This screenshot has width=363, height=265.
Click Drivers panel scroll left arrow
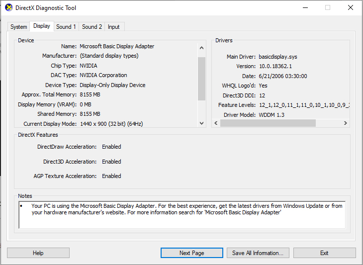pos(216,123)
